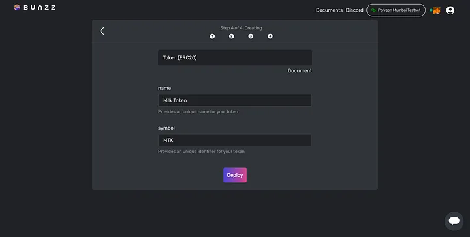This screenshot has width=470, height=237.
Task: Jump to step 3 circle
Action: [251, 36]
